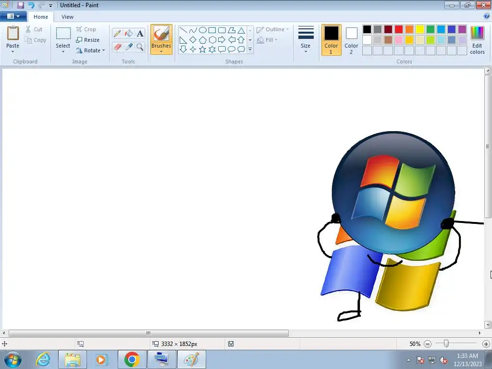492x369 pixels.
Task: Click the Resize button
Action: 88,40
